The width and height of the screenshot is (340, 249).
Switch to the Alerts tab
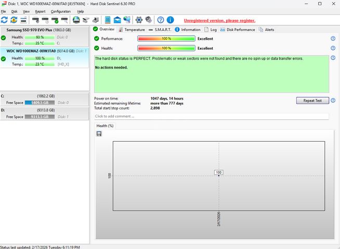(x=267, y=30)
